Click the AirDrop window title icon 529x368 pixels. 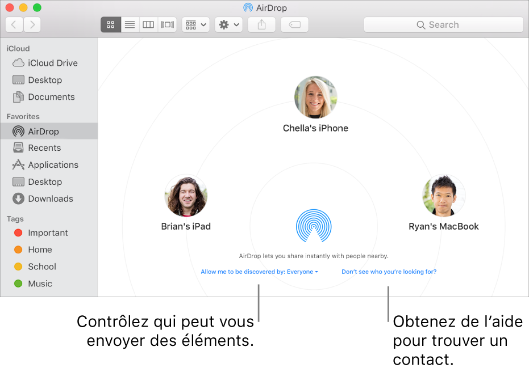pos(248,7)
